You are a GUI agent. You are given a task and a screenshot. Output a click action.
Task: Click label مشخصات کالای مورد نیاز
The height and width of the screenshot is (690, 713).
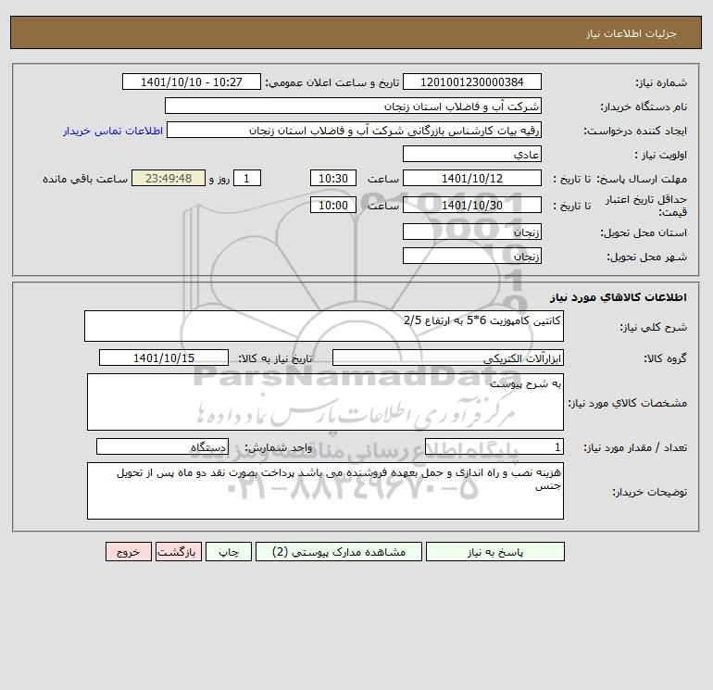[x=628, y=403]
